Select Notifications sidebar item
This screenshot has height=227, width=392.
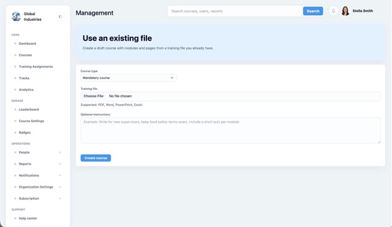coord(29,176)
